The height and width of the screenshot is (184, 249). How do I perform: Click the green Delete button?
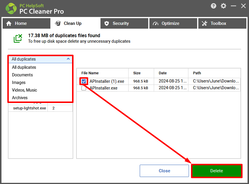pos(216,171)
